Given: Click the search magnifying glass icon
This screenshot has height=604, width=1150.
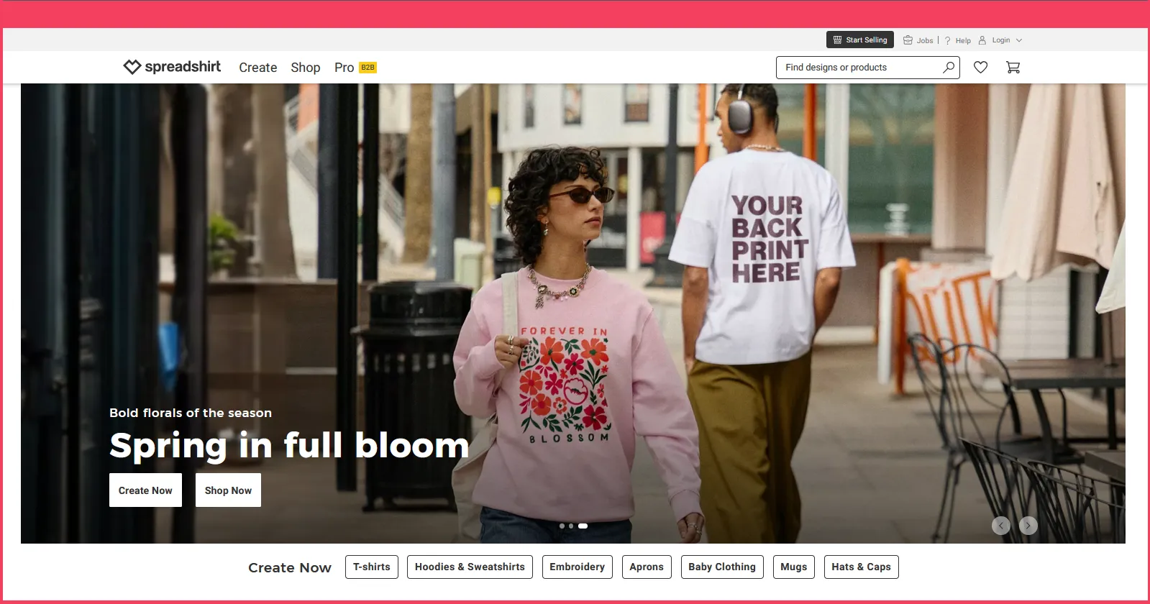Looking at the screenshot, I should [949, 67].
